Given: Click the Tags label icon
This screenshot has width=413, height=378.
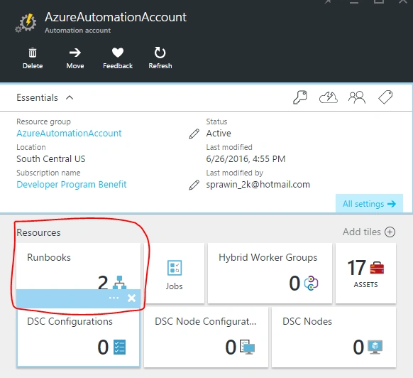Looking at the screenshot, I should tap(385, 97).
